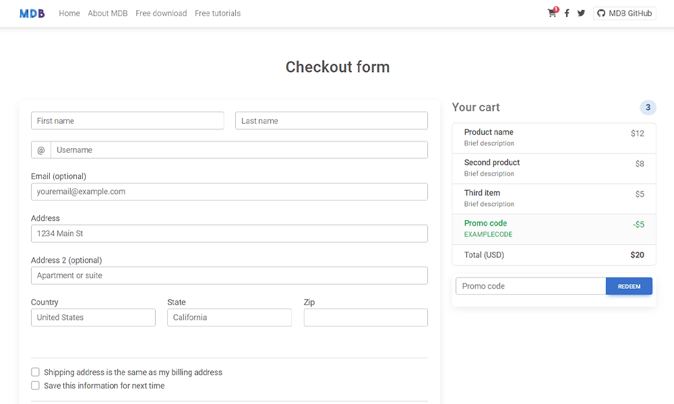
Task: Open the Free download link
Action: (x=161, y=13)
